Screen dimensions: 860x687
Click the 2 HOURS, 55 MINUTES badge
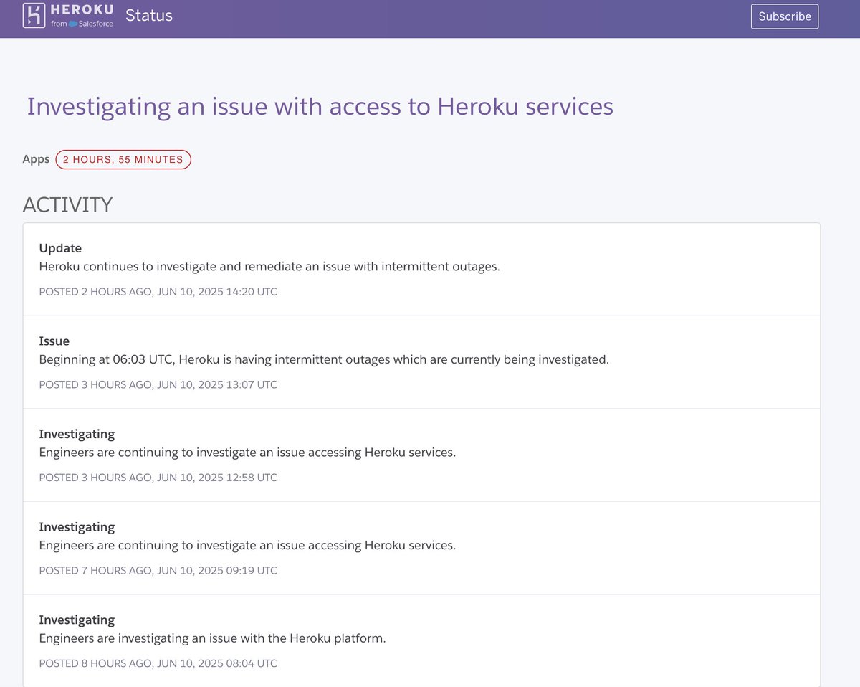123,159
